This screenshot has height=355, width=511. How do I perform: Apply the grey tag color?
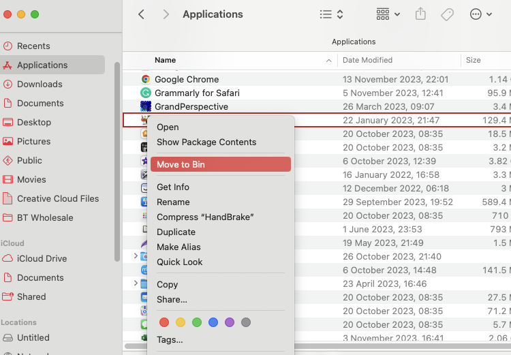coord(246,322)
